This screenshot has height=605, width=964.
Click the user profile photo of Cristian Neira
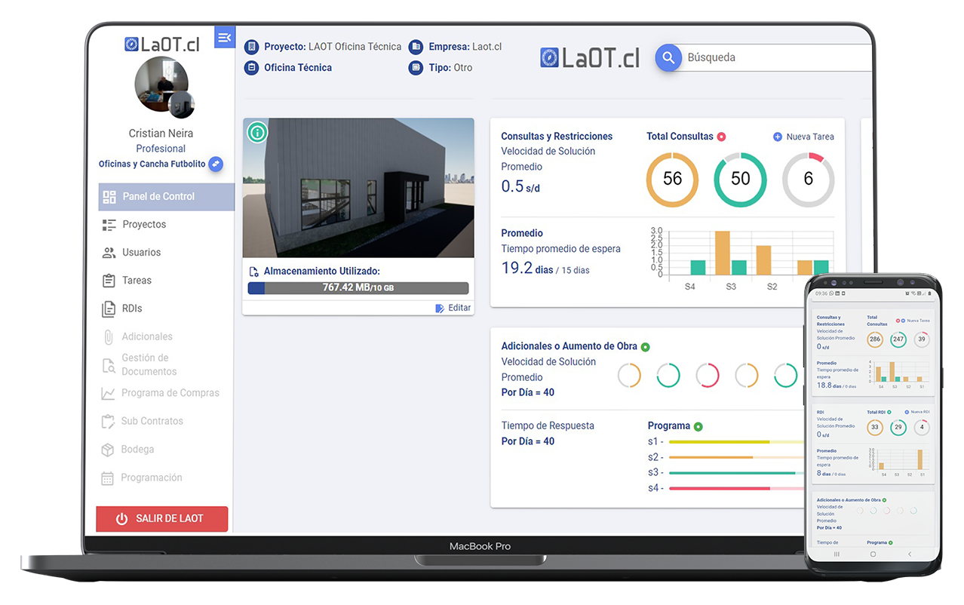[x=160, y=84]
